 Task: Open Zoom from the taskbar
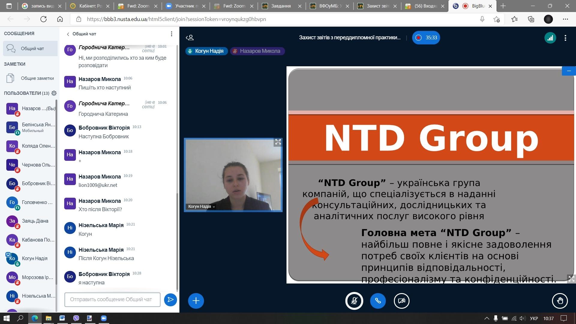(x=104, y=318)
